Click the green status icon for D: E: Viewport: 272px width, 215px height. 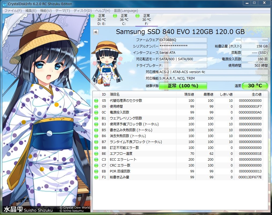point(93,16)
